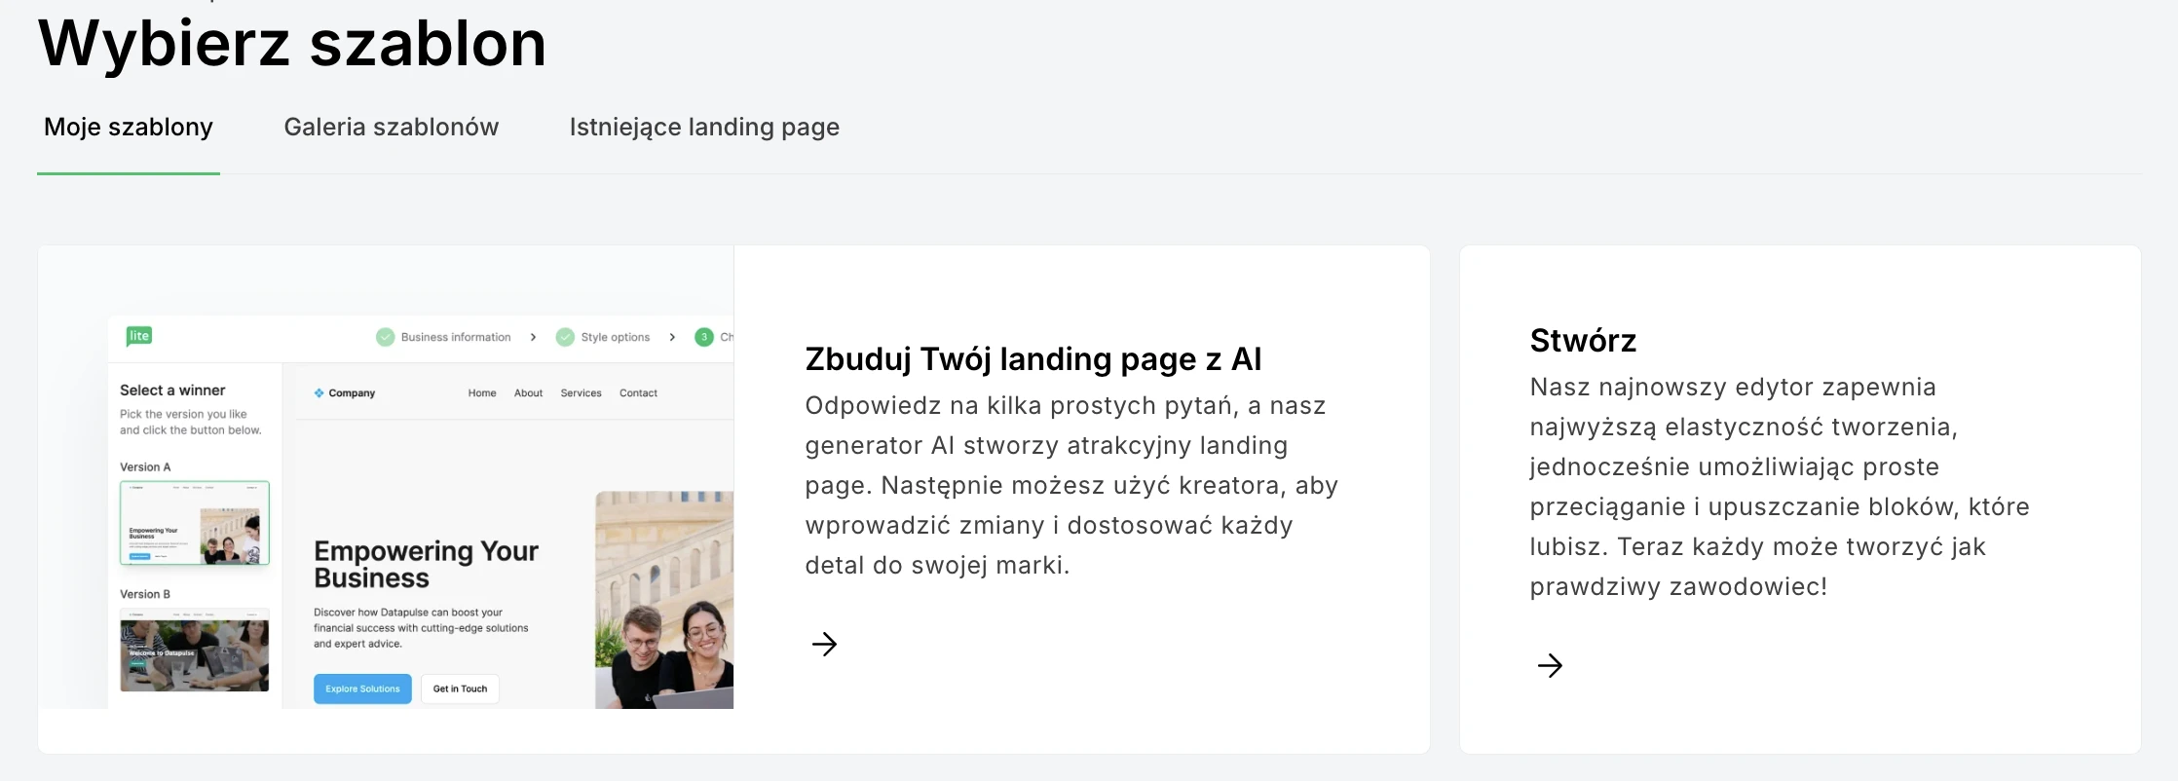Click the Style options checkmark icon

point(565,337)
